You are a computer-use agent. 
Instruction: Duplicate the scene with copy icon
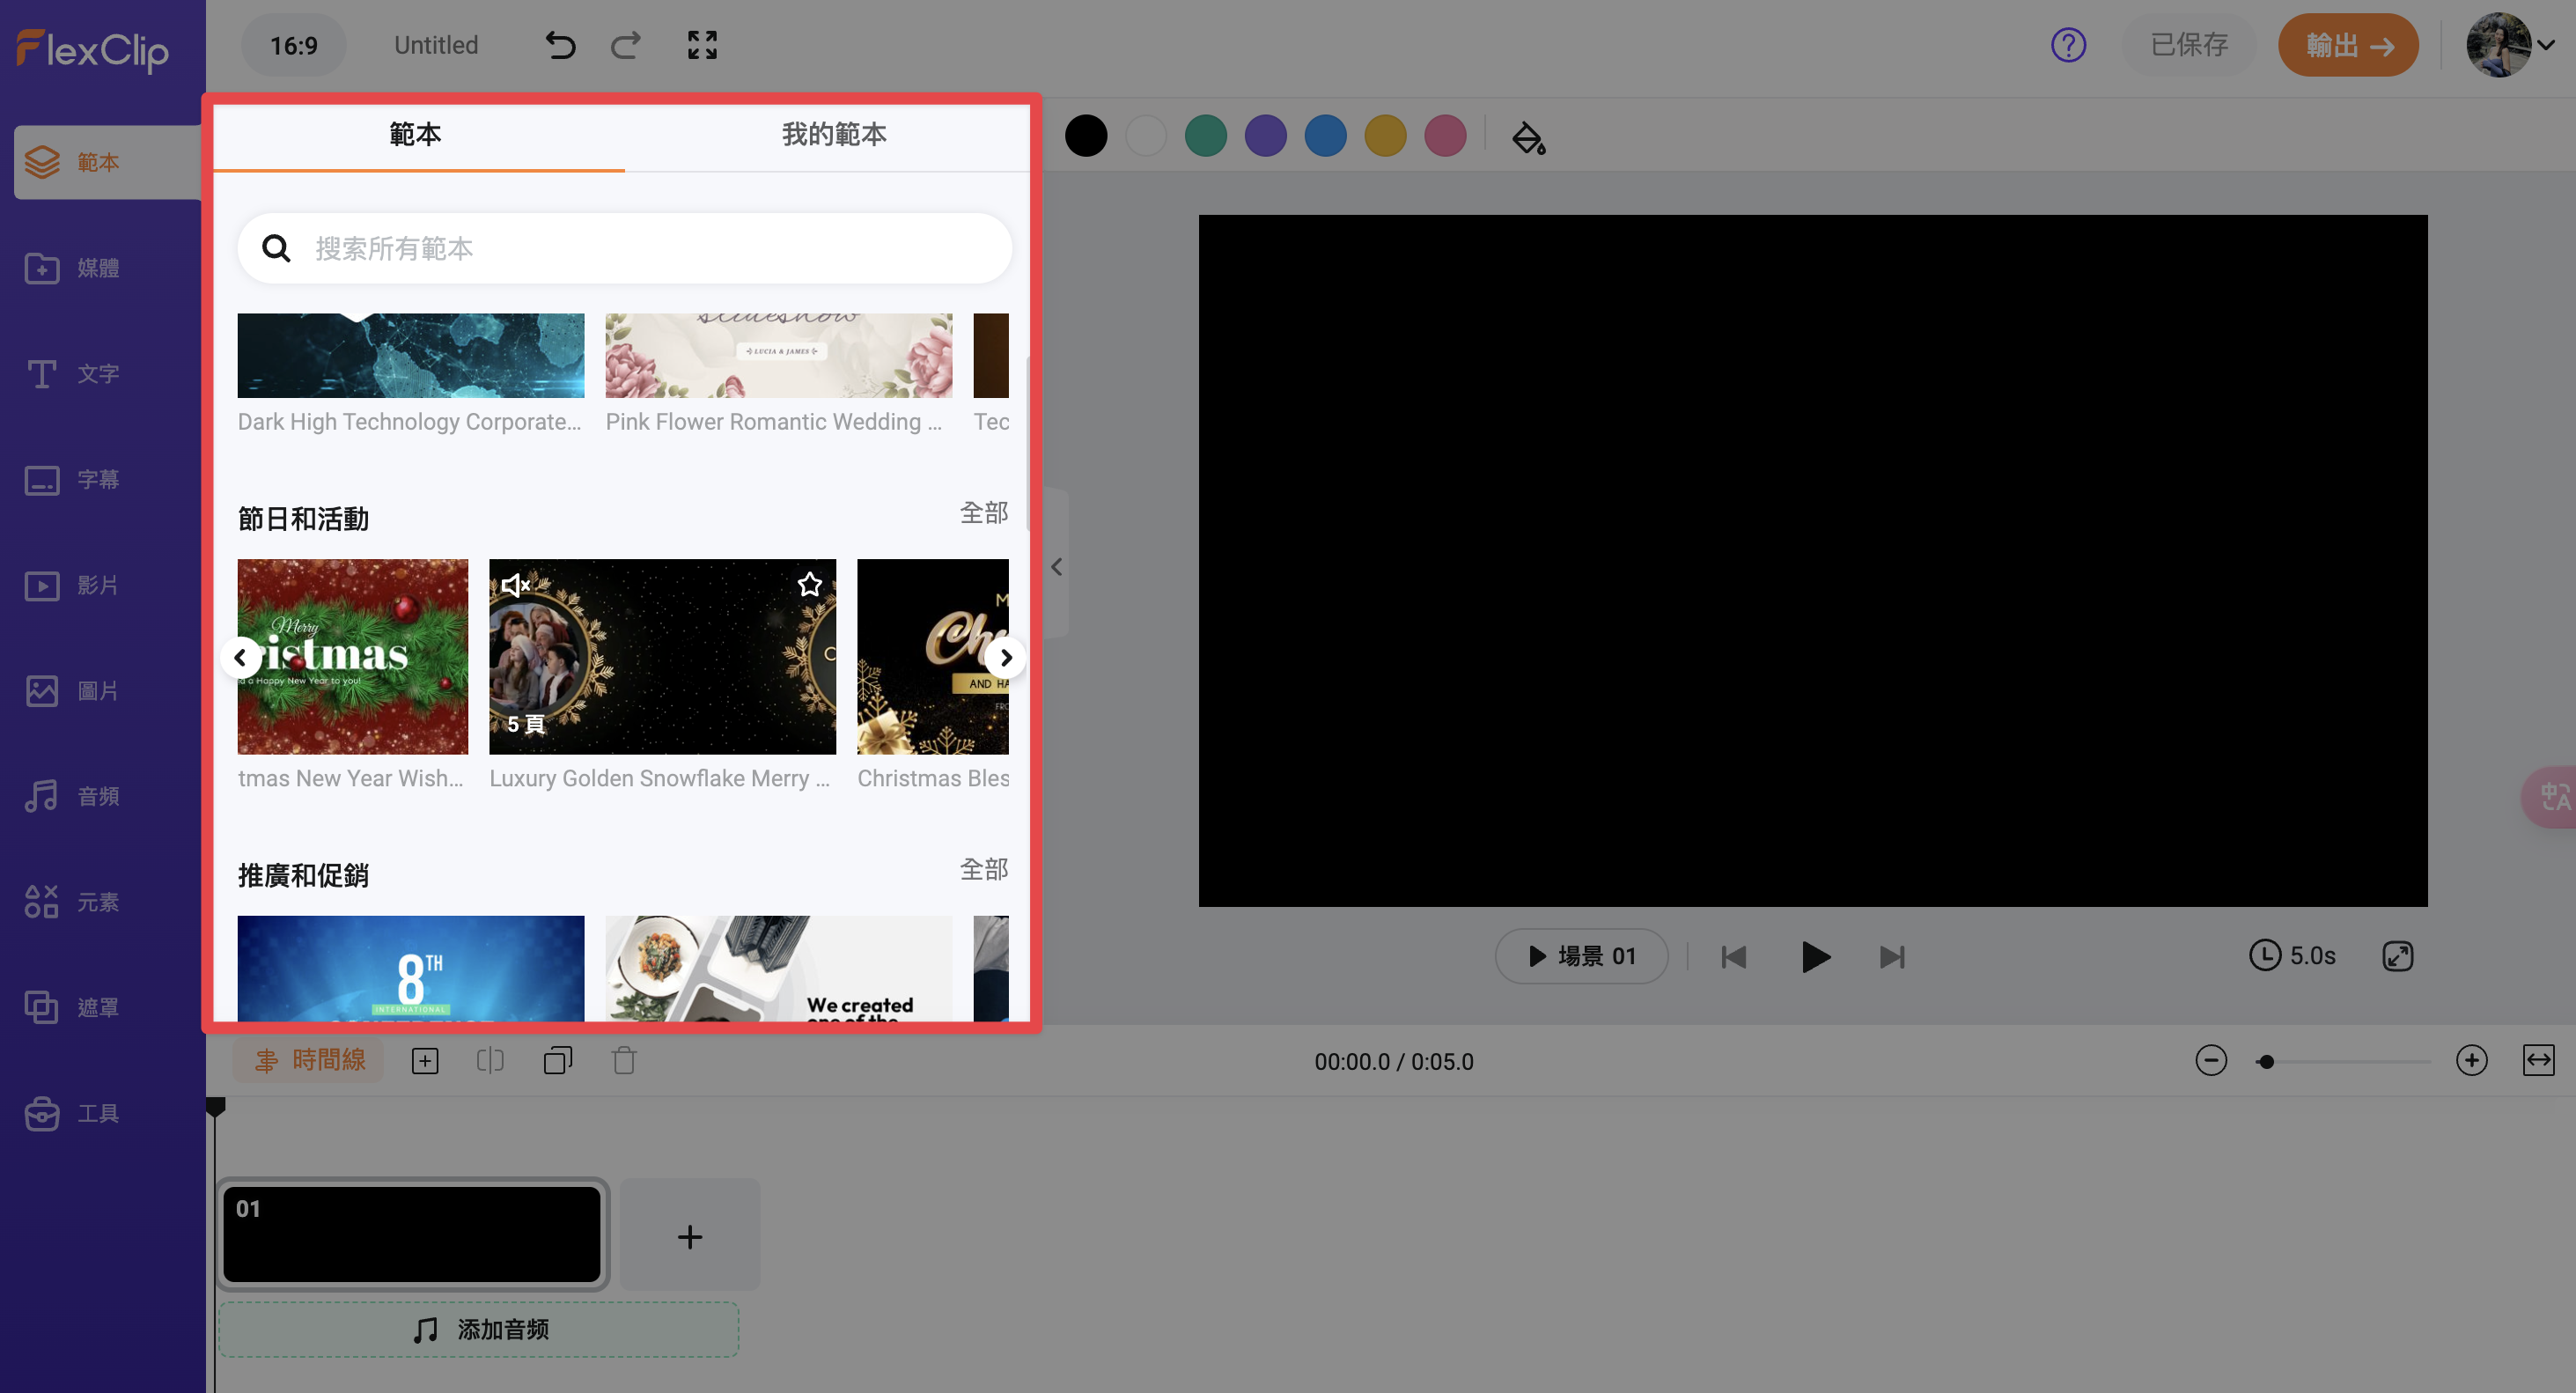point(557,1061)
